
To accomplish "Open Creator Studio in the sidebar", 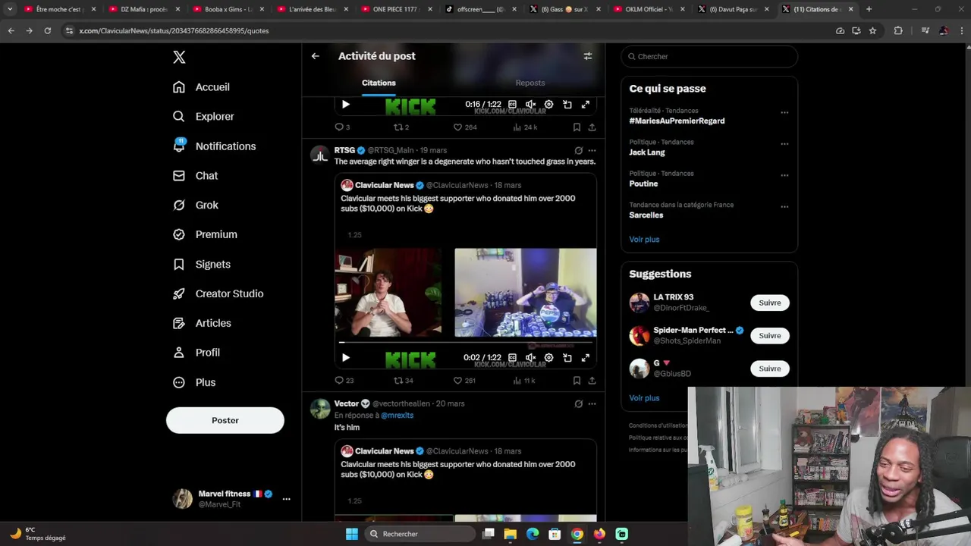I will point(218,294).
